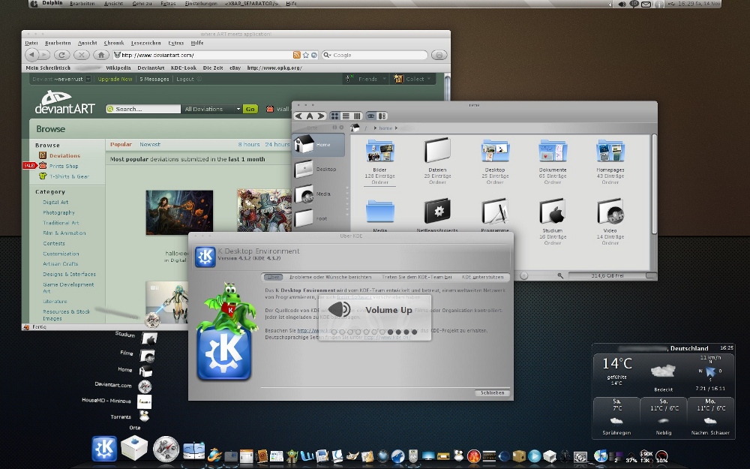Switch Dolphin to details list view
Image resolution: width=750 pixels, height=469 pixels.
point(345,116)
